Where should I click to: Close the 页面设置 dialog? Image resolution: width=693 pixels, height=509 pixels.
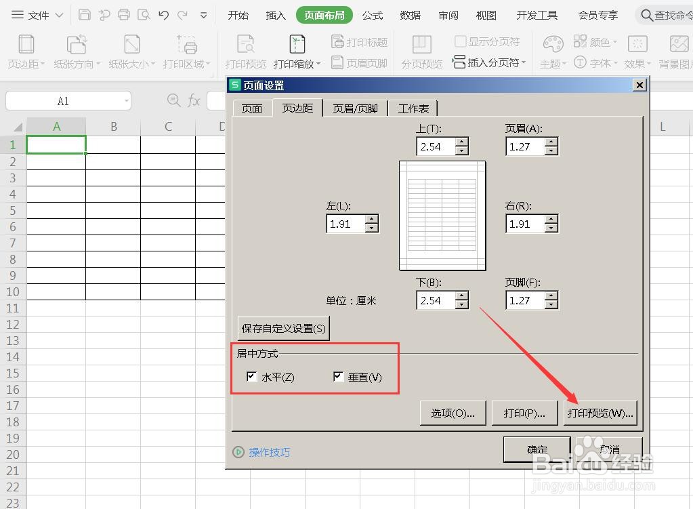coord(639,85)
